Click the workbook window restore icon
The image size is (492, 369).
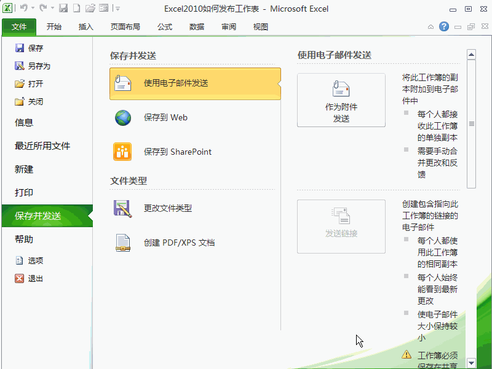(x=471, y=27)
